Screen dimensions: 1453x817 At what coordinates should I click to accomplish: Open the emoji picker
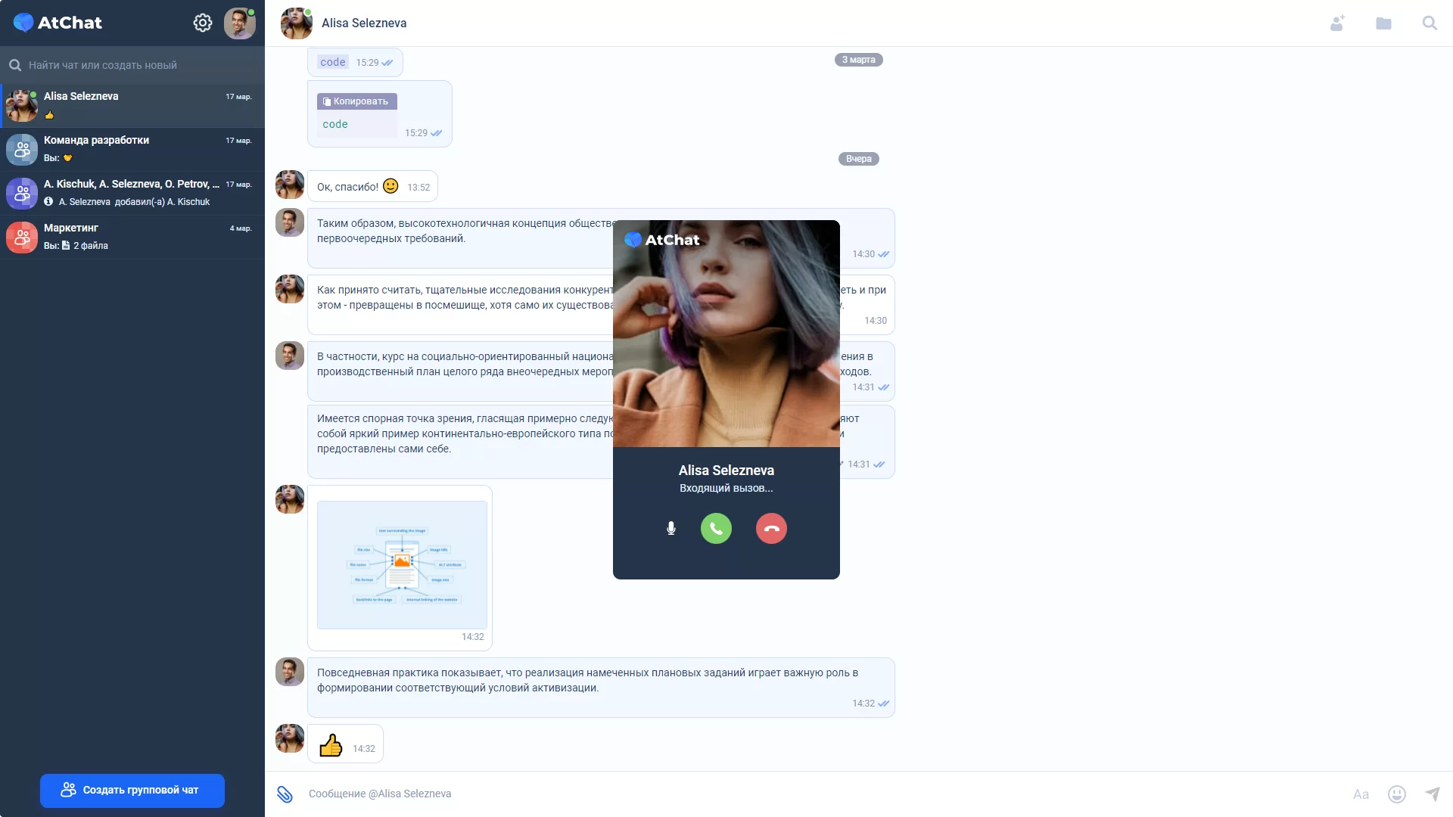pyautogui.click(x=1396, y=794)
